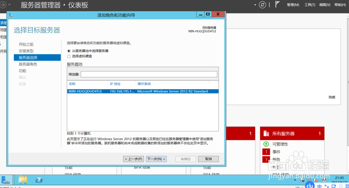Screen dimensions: 349x188
Task: Click the 隐藏 link in the dashboard
Action: point(332,97)
